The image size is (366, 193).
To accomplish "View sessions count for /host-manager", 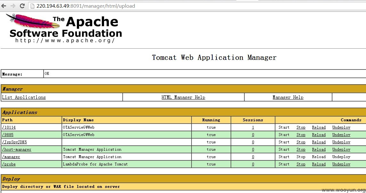I will 253,149.
